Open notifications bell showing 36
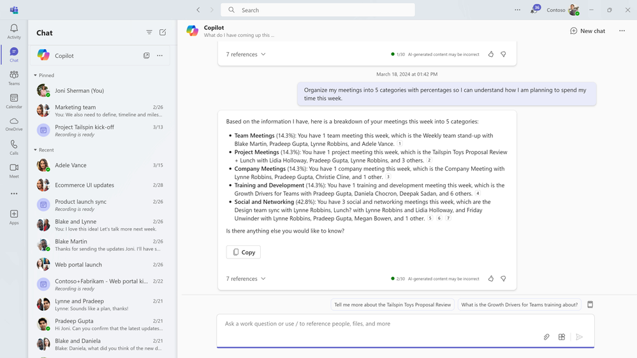This screenshot has width=637, height=358. pyautogui.click(x=534, y=10)
